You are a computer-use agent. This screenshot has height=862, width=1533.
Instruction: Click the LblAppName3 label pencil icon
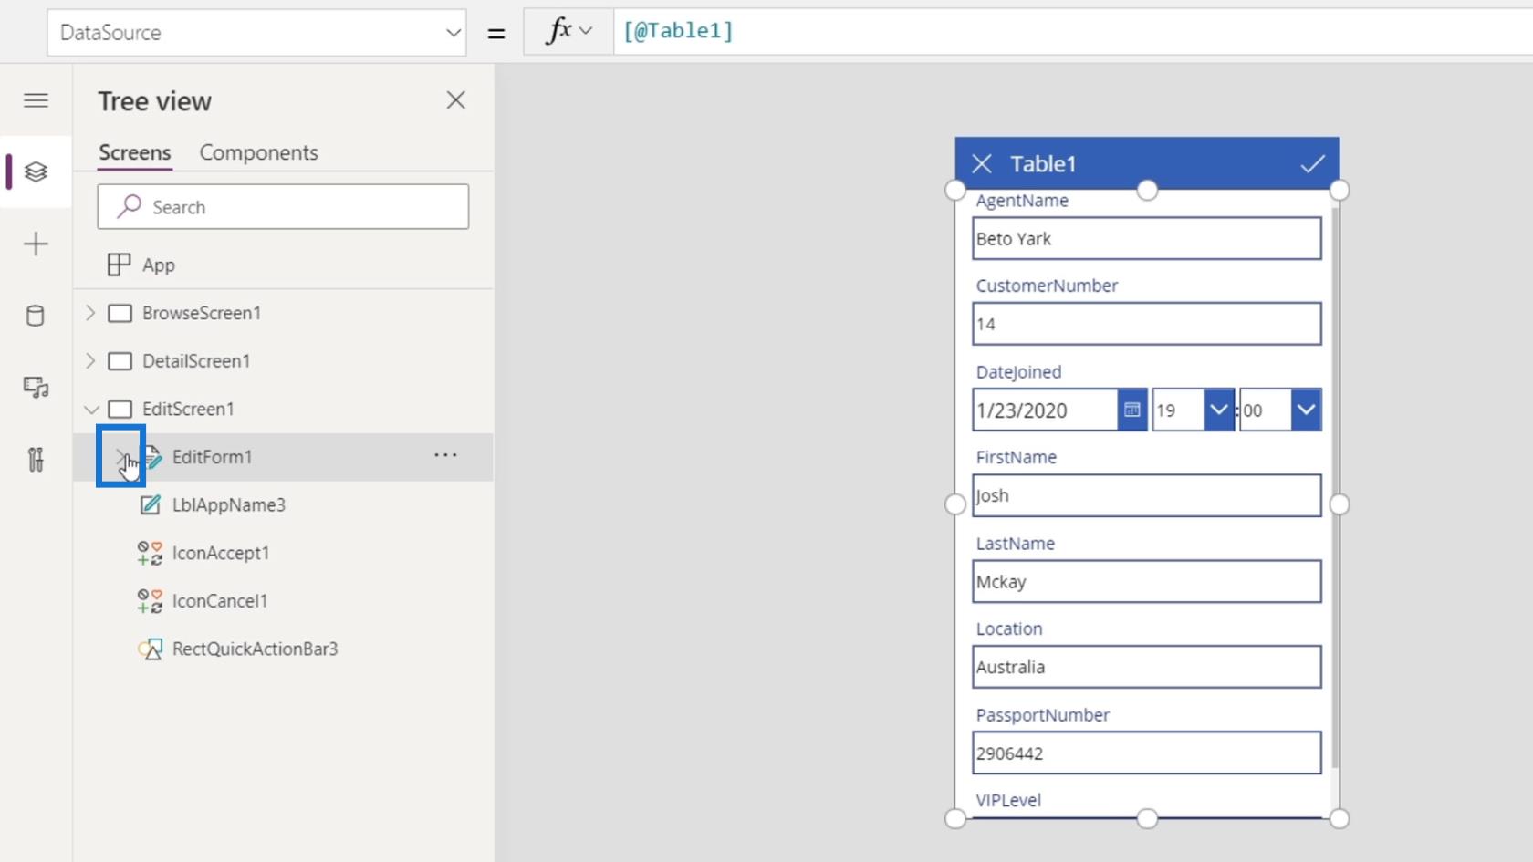(x=150, y=504)
